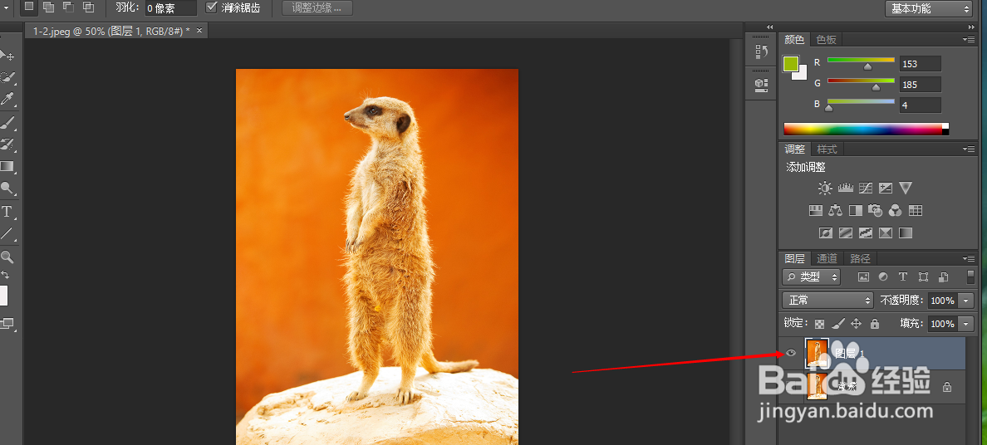Click the green foreground color swatch
The image size is (987, 445).
(x=791, y=64)
